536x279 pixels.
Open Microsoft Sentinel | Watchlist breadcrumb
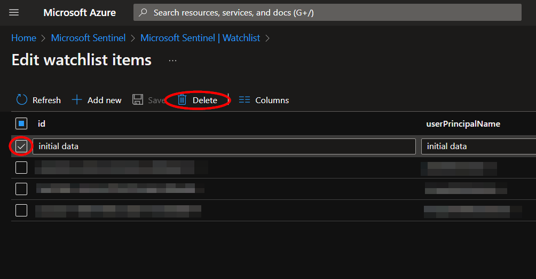[x=200, y=38]
